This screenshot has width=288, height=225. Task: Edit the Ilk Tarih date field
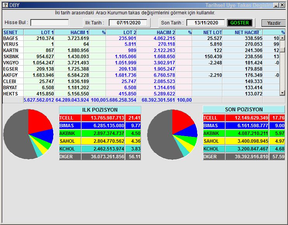click(x=128, y=23)
